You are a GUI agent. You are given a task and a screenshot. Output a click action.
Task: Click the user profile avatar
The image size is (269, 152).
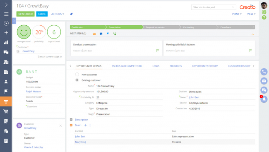pyautogui.click(x=264, y=5)
